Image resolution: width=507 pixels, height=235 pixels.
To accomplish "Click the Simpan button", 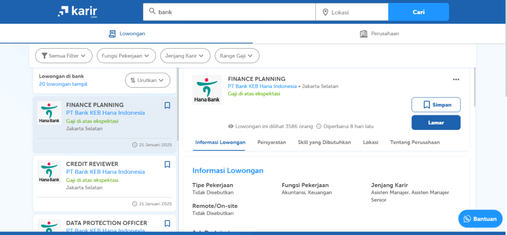I will pos(436,105).
